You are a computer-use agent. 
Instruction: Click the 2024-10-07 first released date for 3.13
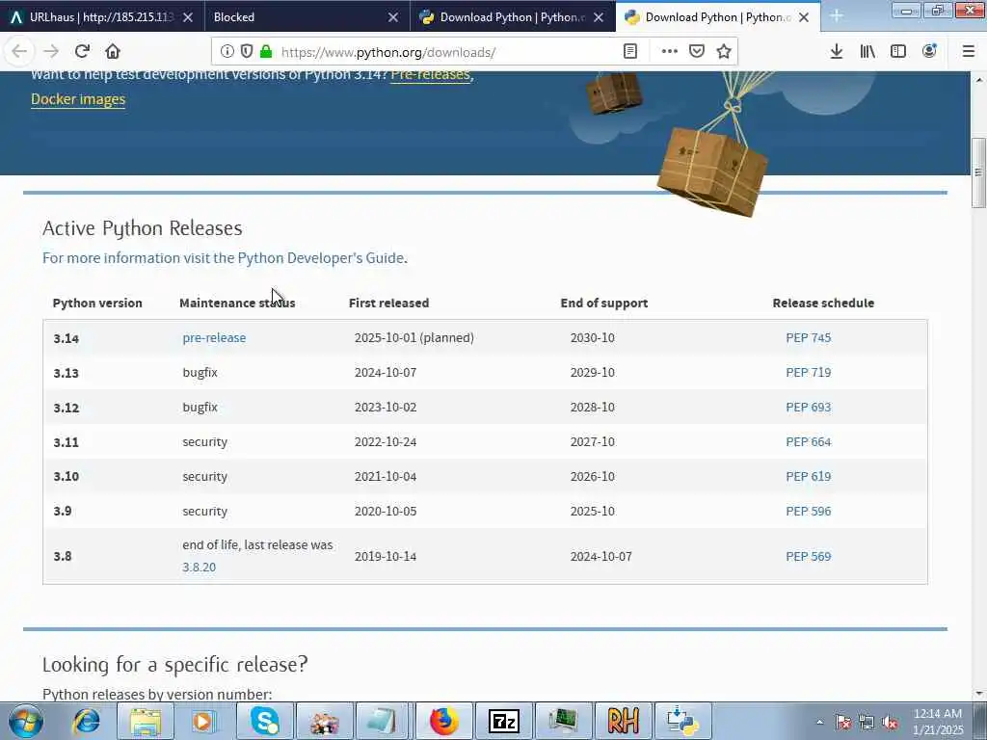[x=386, y=373]
